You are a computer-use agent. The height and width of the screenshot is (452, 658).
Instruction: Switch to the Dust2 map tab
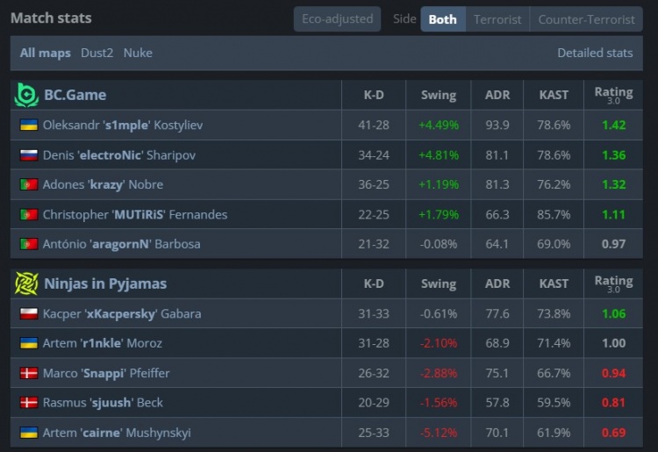[x=97, y=53]
